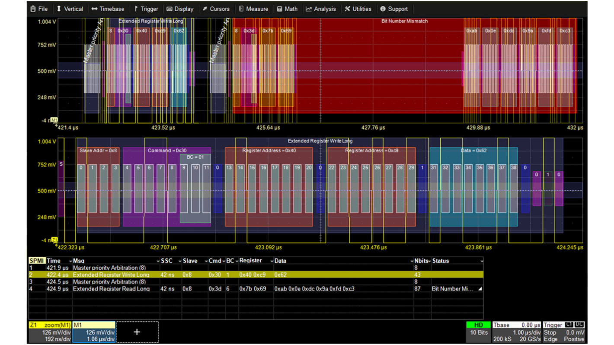Screen dimensions: 614x345
Task: Open the SSC column filter dropdown
Action: pos(179,261)
